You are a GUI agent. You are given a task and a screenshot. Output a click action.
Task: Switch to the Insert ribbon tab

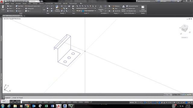(12, 3)
